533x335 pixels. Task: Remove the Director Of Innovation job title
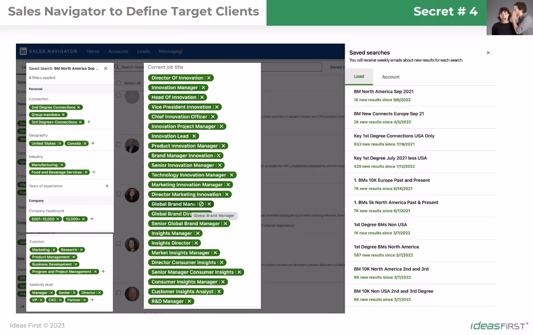[x=209, y=78]
